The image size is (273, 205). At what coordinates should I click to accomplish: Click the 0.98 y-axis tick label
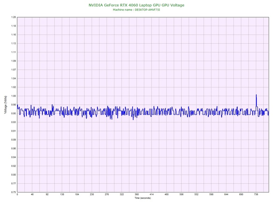click(13, 105)
